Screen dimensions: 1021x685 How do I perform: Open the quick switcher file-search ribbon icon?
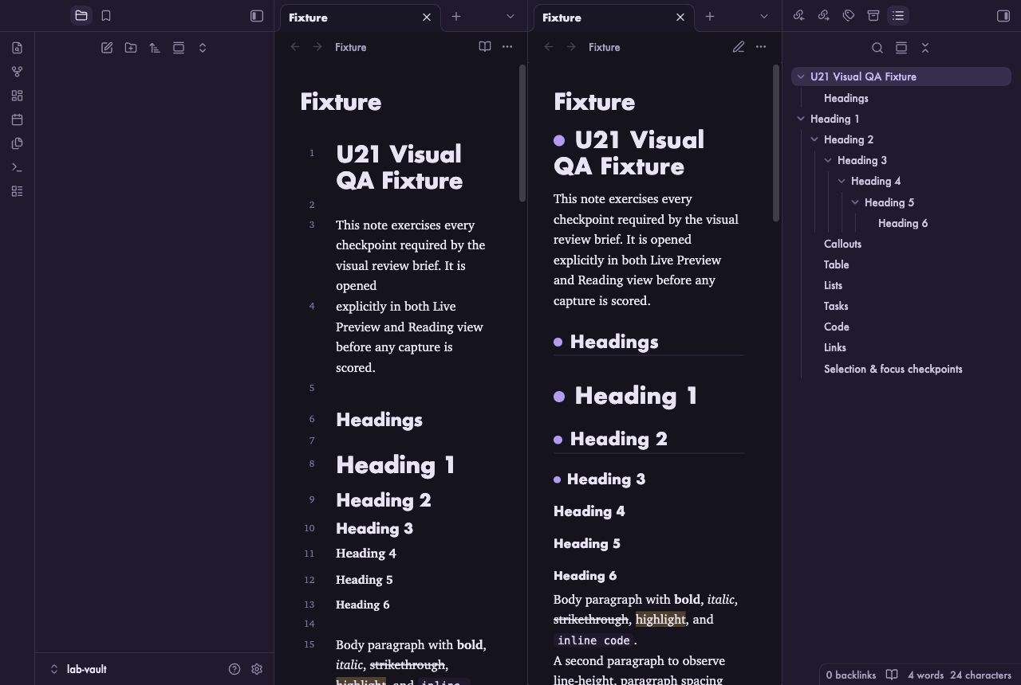[17, 48]
